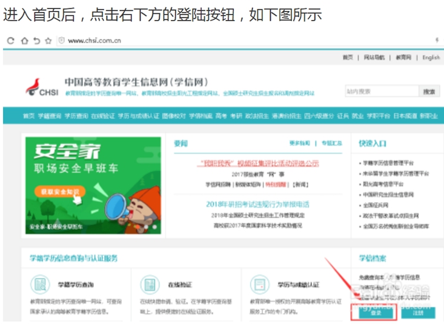Open 学籍学历信息管理平台 quick link
This screenshot has width=444, height=324.
pyautogui.click(x=388, y=163)
